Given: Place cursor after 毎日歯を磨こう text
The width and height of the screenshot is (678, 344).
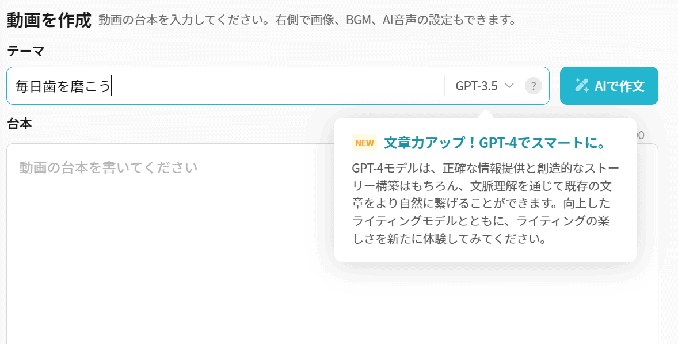Looking at the screenshot, I should tap(111, 86).
